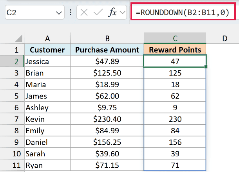This screenshot has width=239, height=172.
Task: Click reward points cell showing 230
Action: point(175,119)
